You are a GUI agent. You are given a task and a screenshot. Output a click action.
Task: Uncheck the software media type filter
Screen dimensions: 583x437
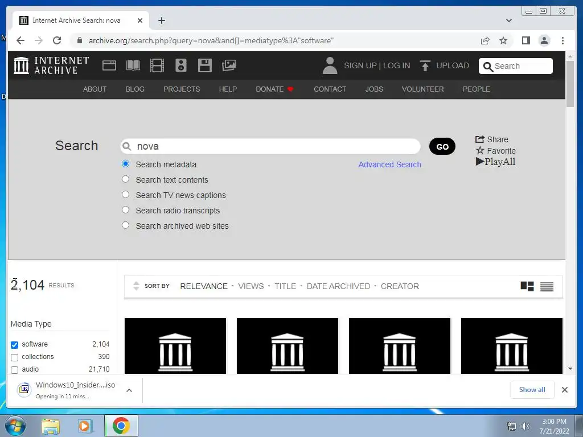pos(14,345)
